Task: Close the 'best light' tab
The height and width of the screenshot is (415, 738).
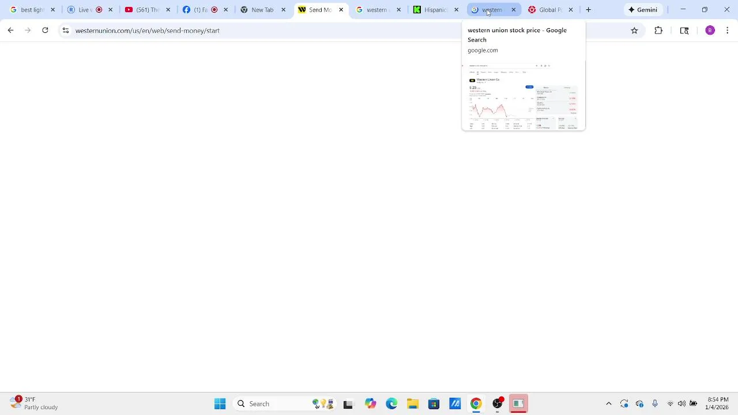Action: [52, 10]
